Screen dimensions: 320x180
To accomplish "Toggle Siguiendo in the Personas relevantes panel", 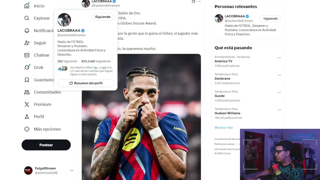I will [x=270, y=18].
